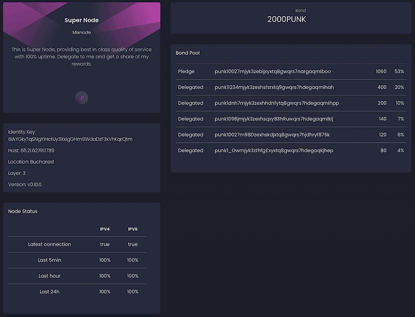Click the Node Status heading
The image size is (415, 317).
point(23,211)
